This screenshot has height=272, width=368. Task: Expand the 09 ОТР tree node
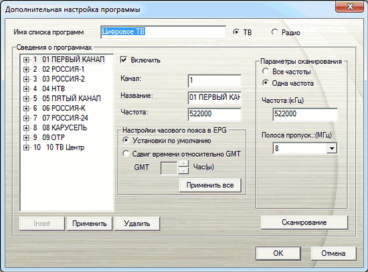point(26,138)
